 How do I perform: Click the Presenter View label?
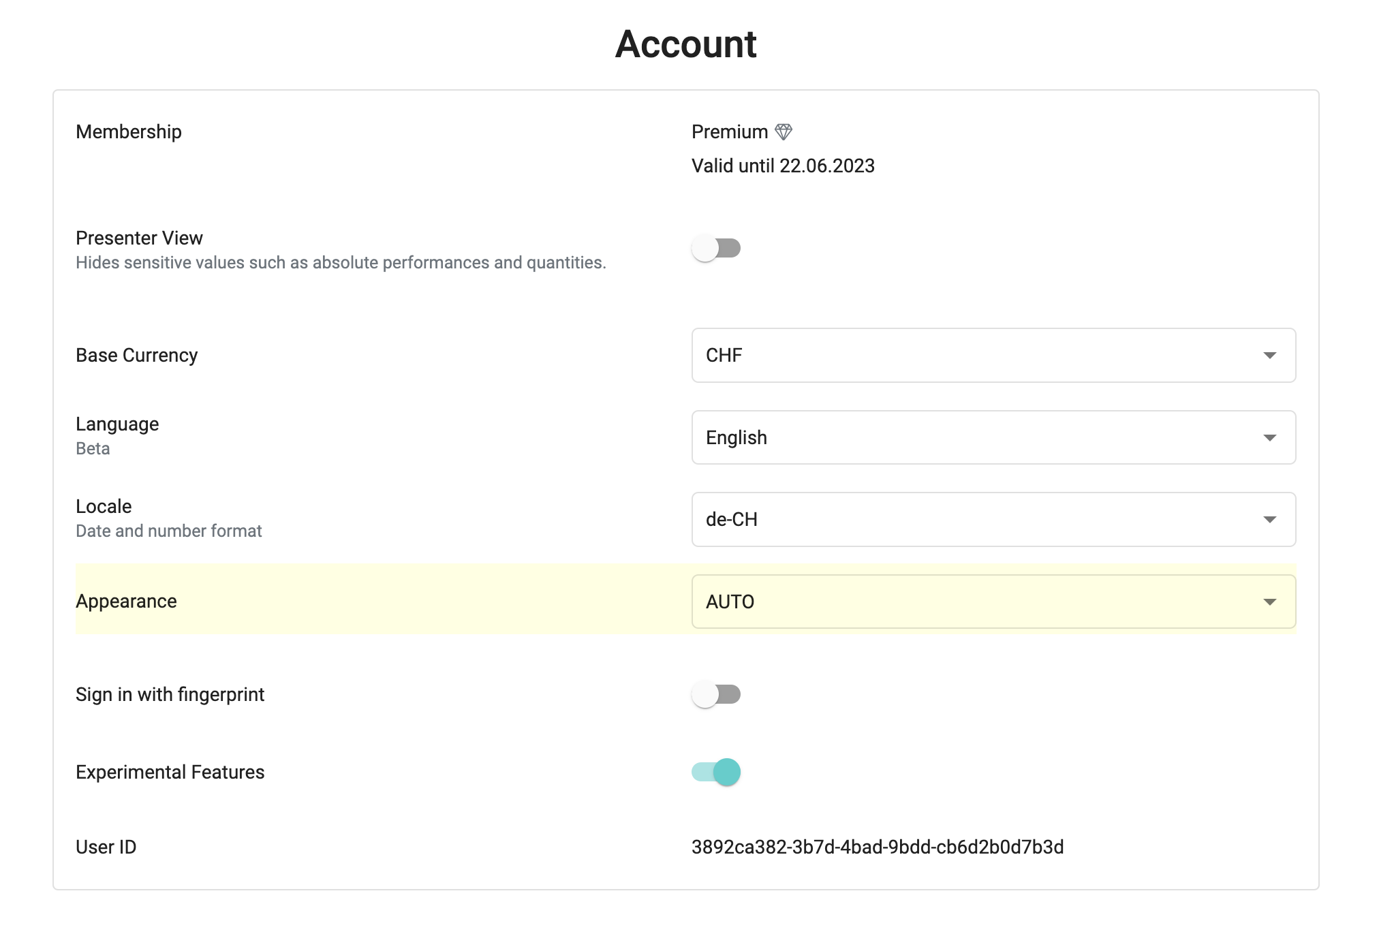139,238
